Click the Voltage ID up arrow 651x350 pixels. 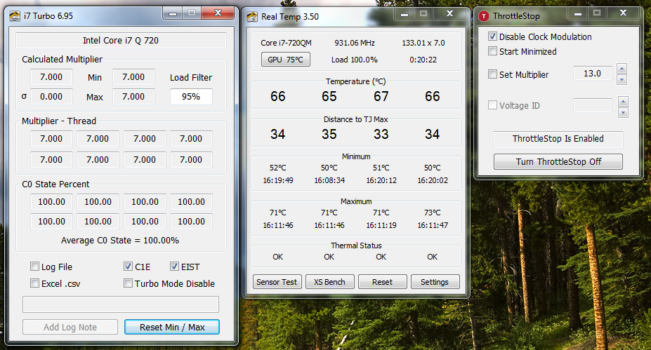pyautogui.click(x=623, y=101)
